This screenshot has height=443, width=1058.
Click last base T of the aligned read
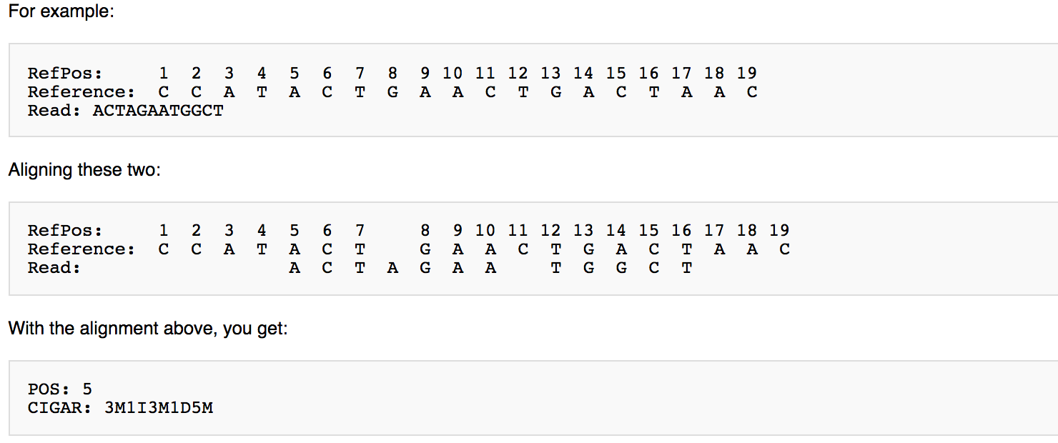(687, 268)
